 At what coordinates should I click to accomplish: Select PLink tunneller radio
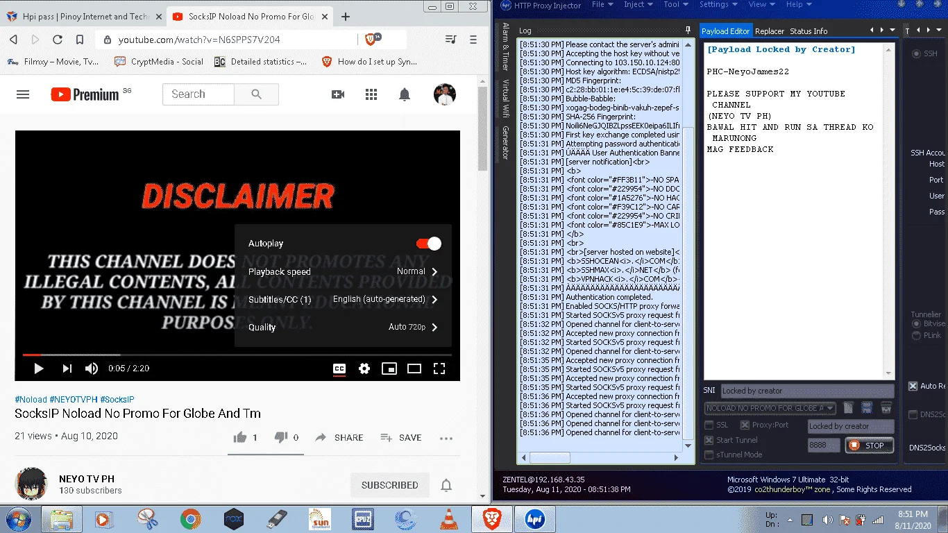click(917, 336)
